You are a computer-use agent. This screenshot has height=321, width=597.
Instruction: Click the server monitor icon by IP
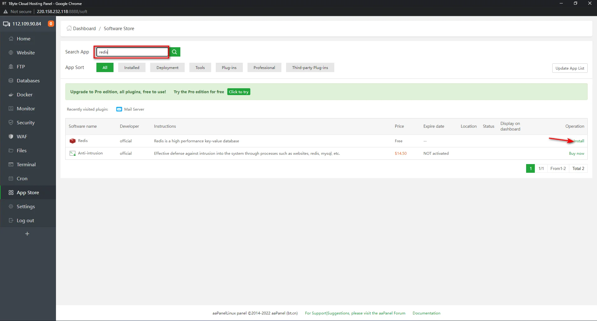click(x=7, y=24)
